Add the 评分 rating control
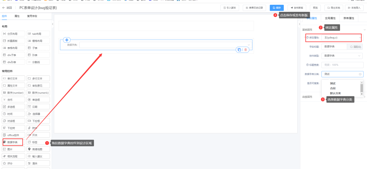Screen dimensions: 367x169 (13, 163)
